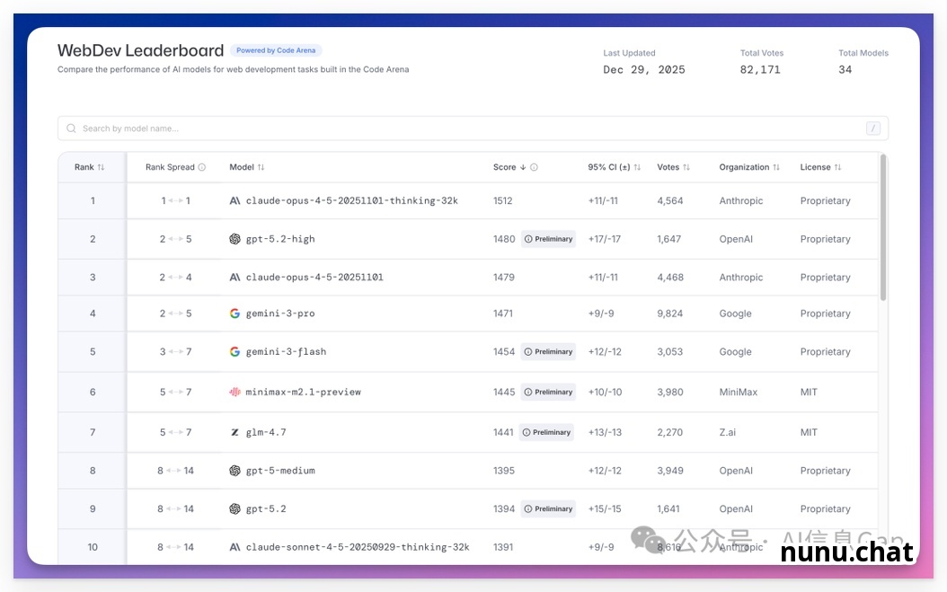Select the votes value 9,824
This screenshot has width=947, height=592.
coord(669,314)
